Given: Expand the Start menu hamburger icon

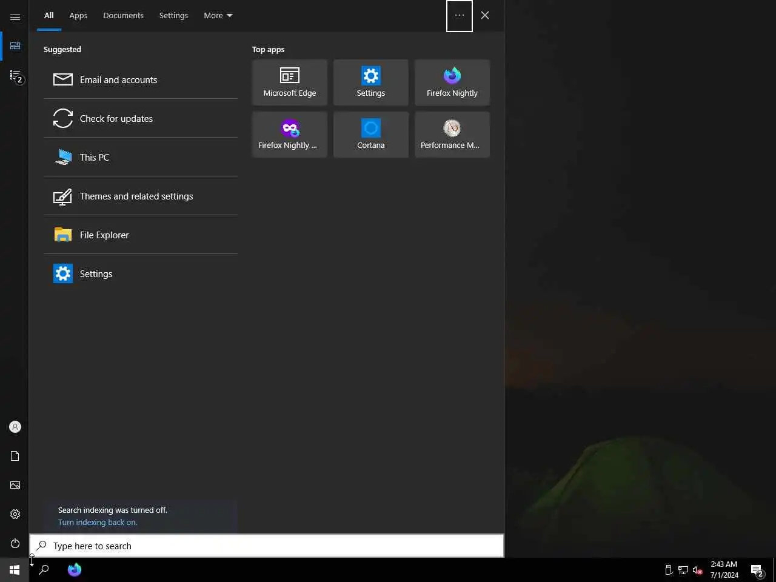Looking at the screenshot, I should (x=15, y=17).
